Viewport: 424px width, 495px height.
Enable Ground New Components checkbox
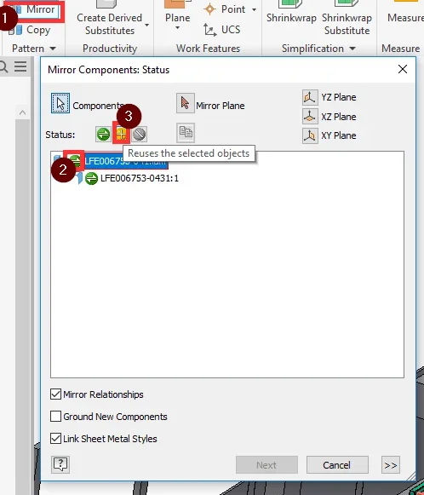[x=55, y=417]
